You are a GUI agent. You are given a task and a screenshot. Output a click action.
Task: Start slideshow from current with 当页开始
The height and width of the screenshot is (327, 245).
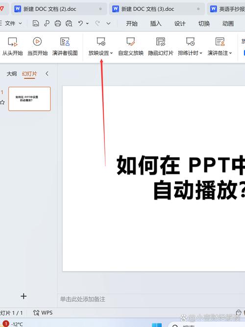pyautogui.click(x=38, y=47)
